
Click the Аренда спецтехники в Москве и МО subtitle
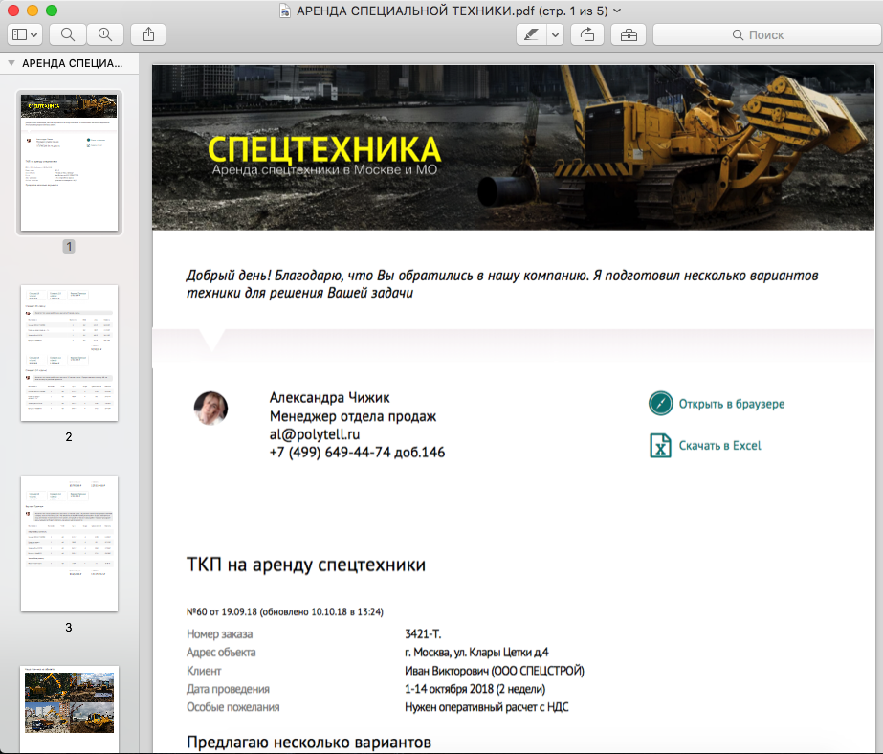tap(324, 169)
